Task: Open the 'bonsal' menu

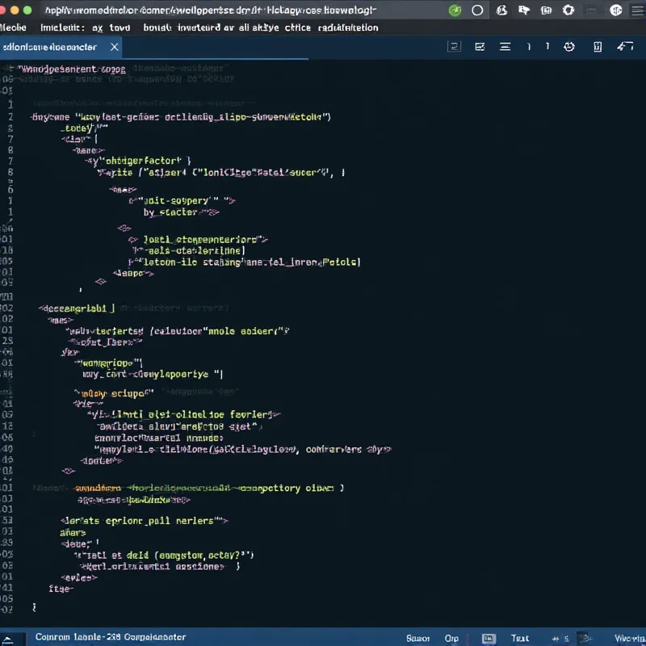Action: (x=157, y=27)
